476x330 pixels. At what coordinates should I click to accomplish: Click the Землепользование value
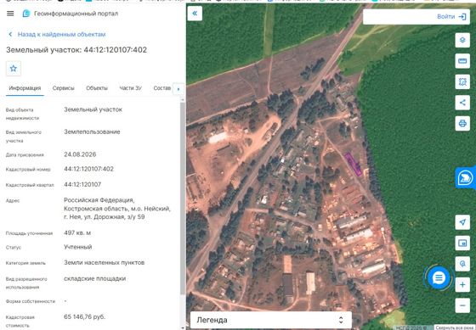point(92,131)
